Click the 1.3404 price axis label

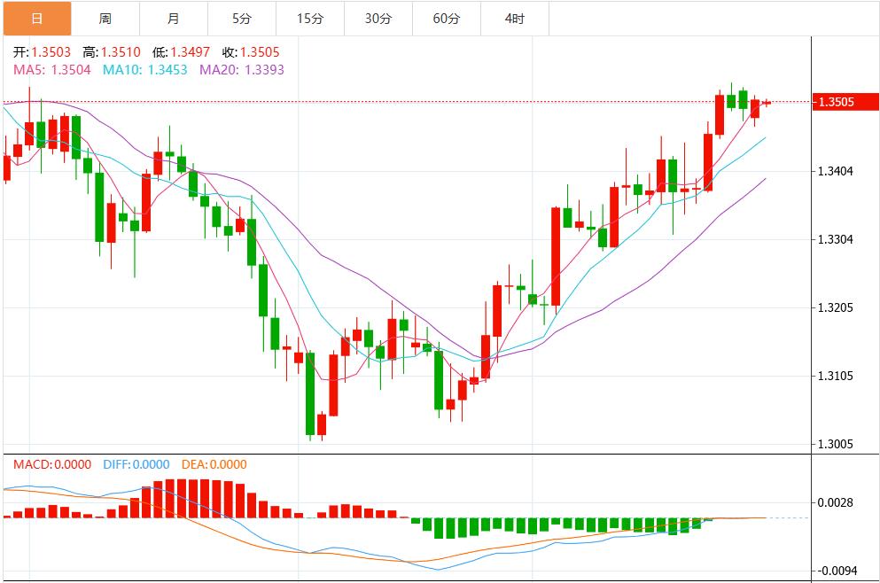click(836, 171)
